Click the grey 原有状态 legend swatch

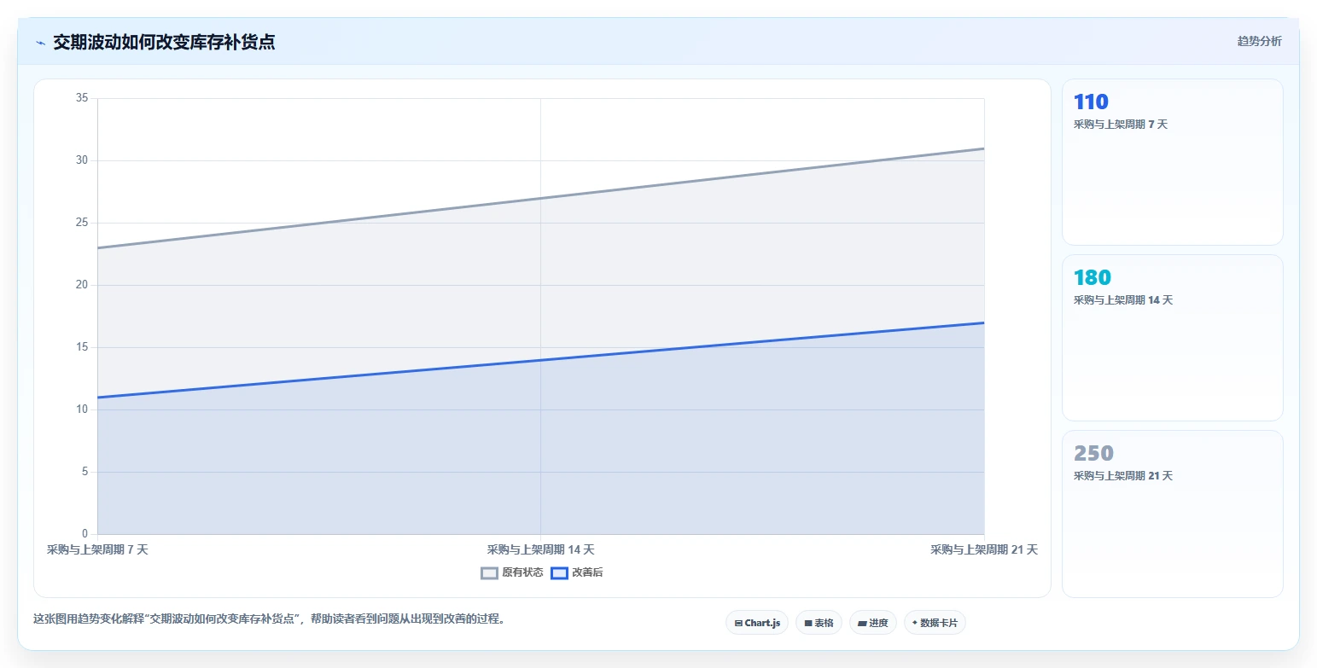click(489, 573)
